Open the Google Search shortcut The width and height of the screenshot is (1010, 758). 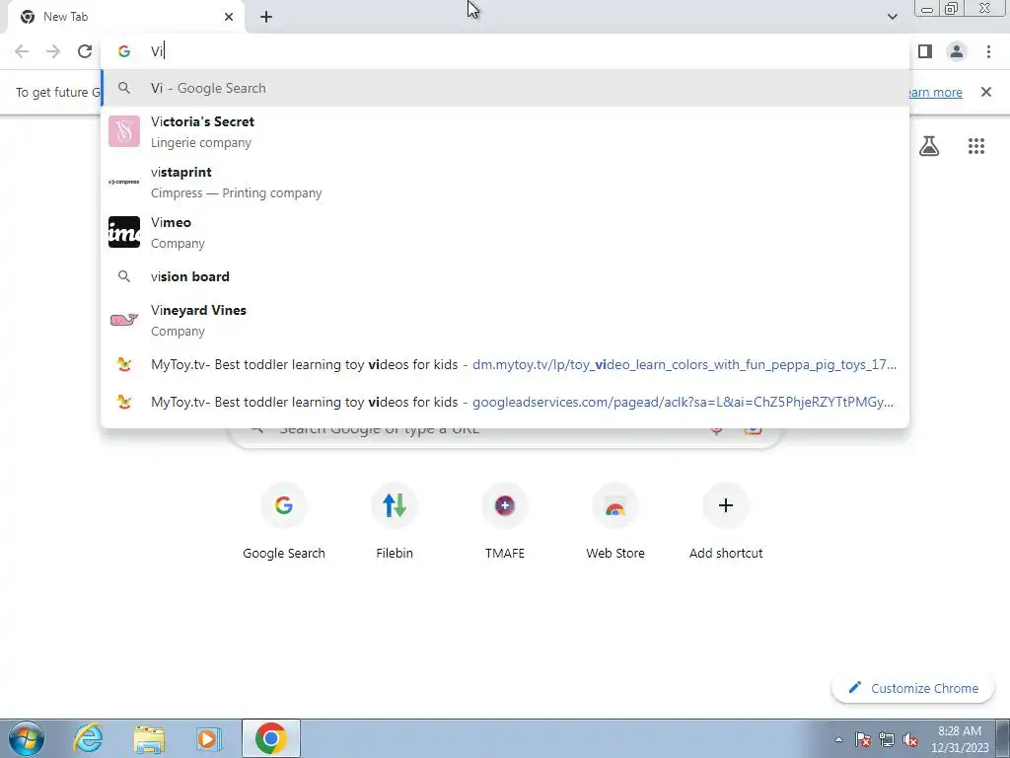[283, 523]
